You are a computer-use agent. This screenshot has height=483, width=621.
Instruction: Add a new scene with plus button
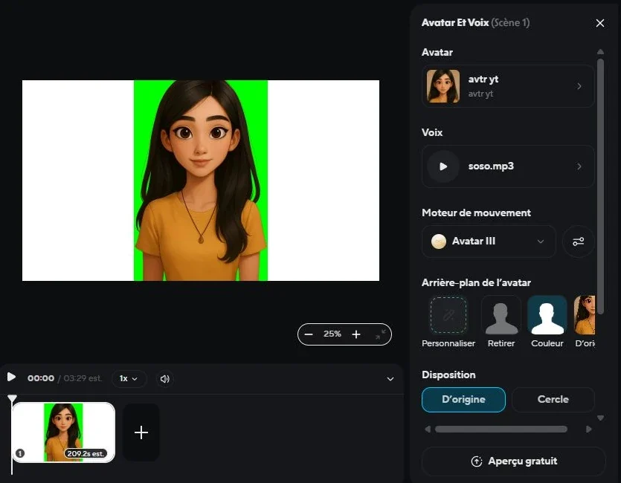click(x=141, y=432)
